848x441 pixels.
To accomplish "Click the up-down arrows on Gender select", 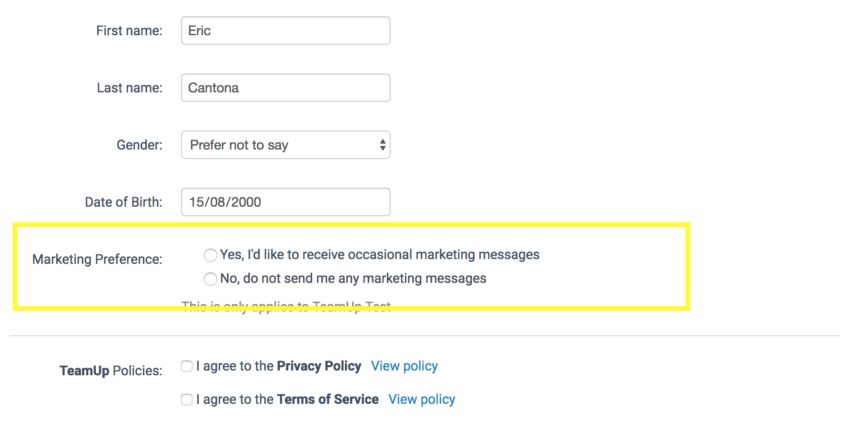I will [382, 145].
